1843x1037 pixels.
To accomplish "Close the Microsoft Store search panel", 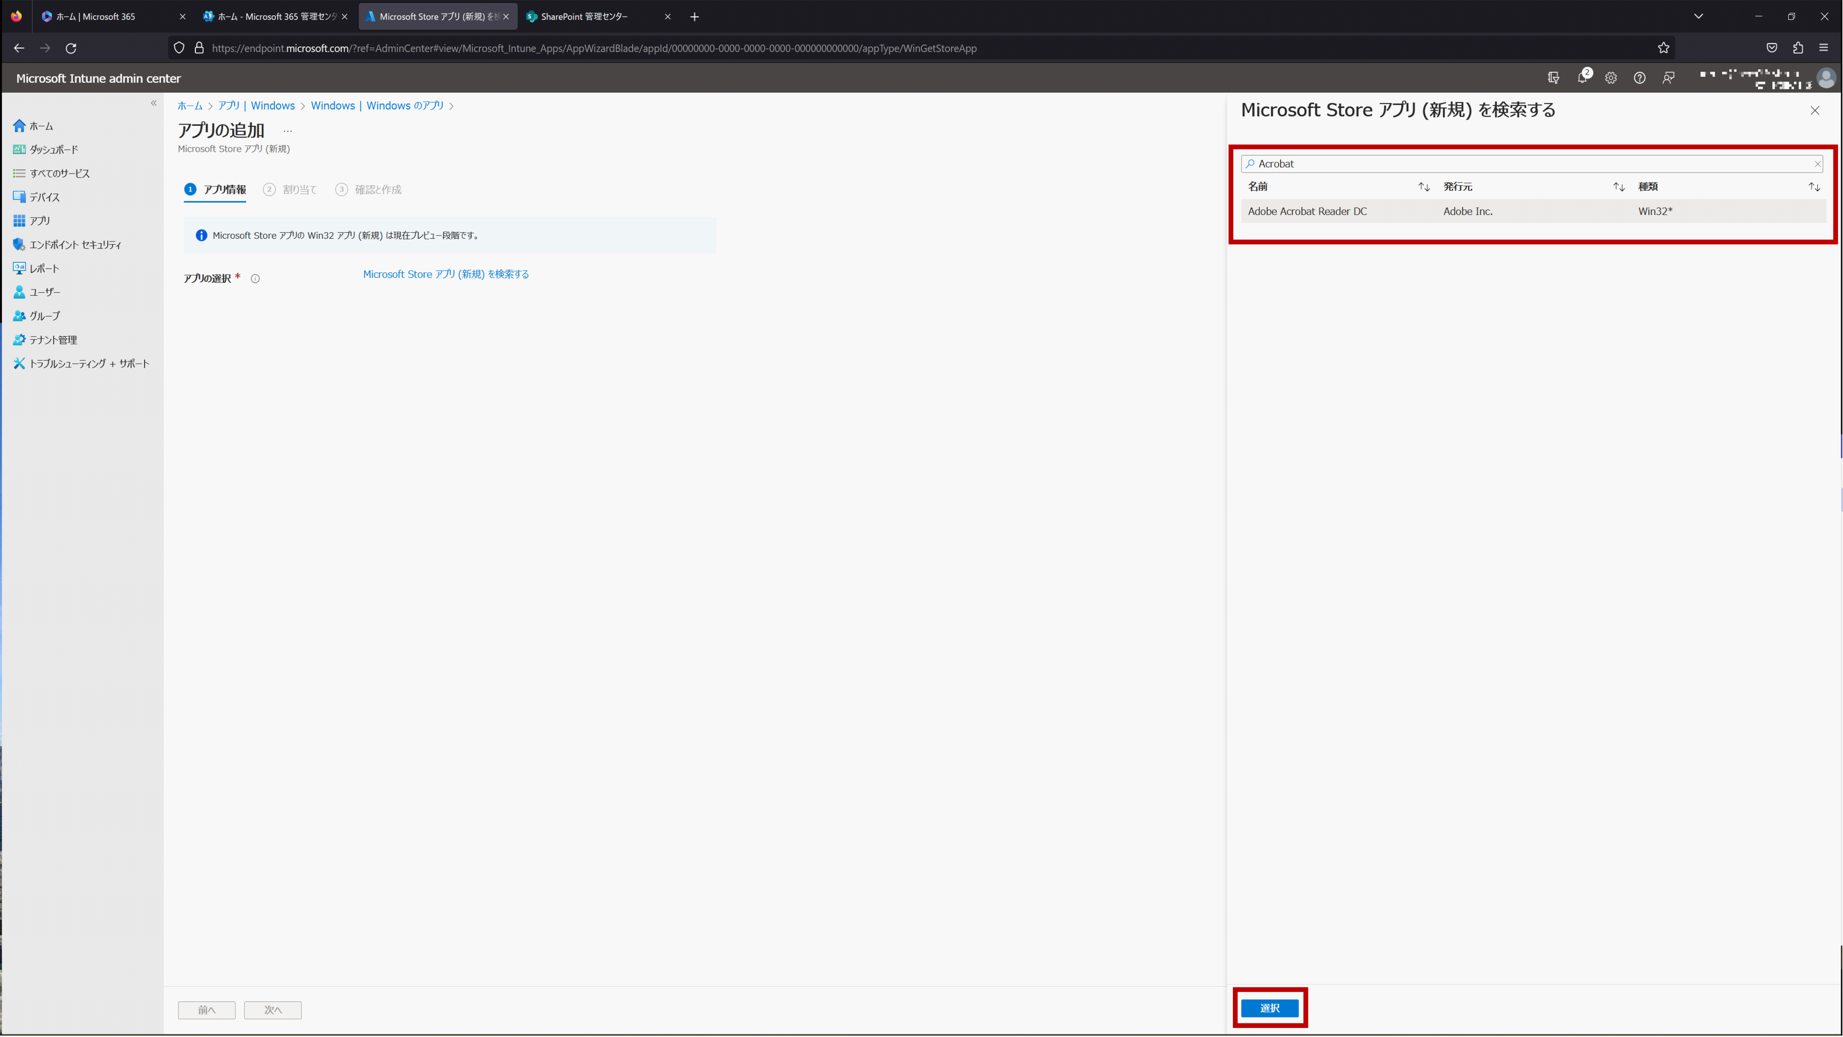I will tap(1814, 110).
